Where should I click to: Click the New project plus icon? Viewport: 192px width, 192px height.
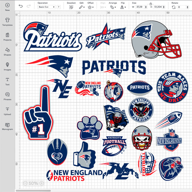7,5
